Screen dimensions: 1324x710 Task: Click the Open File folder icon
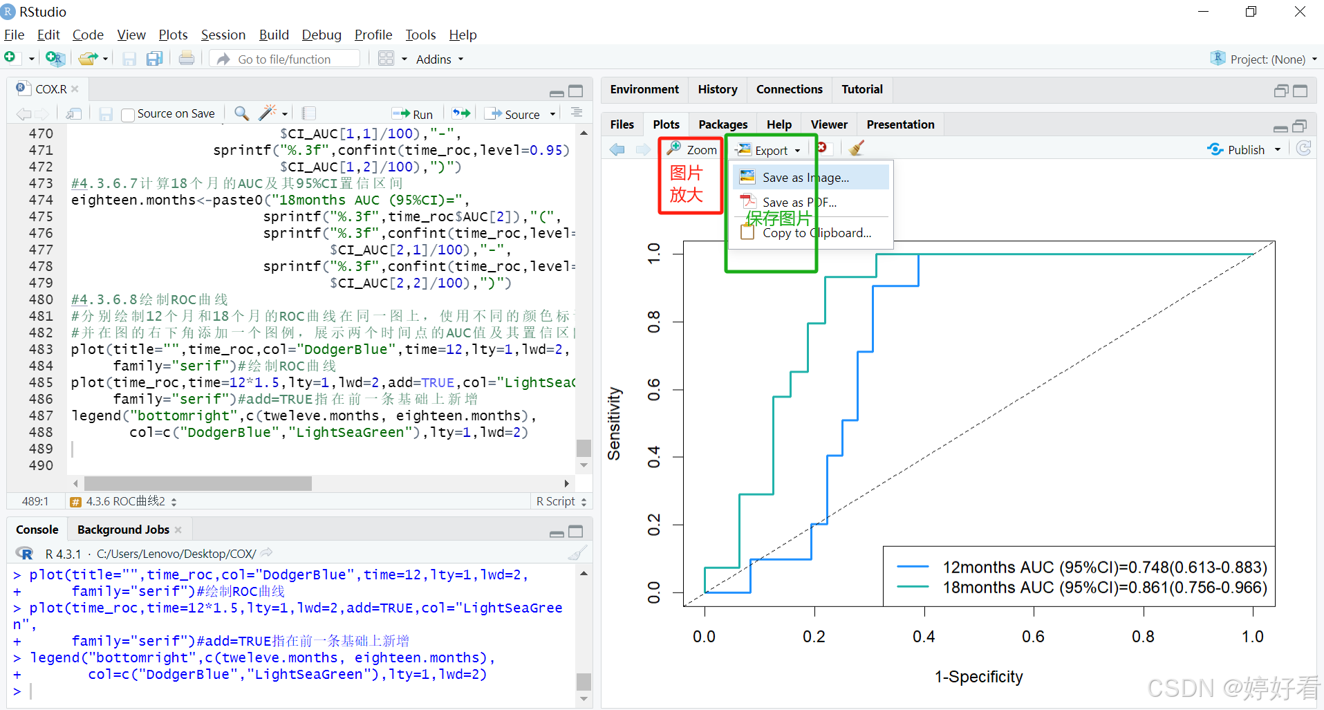pyautogui.click(x=88, y=59)
